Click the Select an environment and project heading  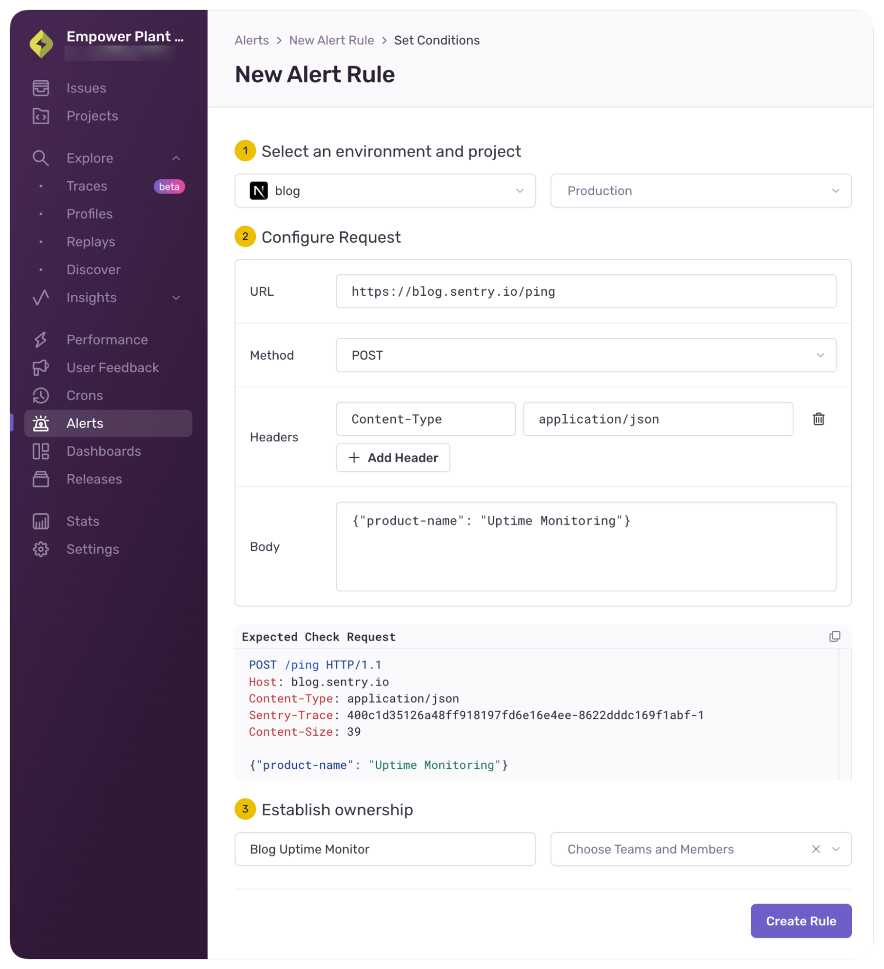[391, 152]
